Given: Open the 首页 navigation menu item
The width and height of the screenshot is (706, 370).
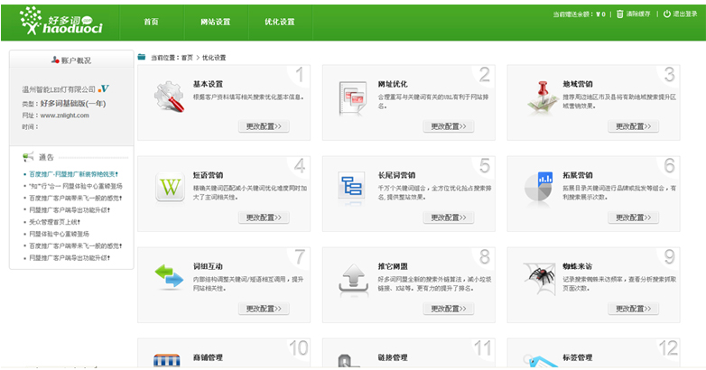Looking at the screenshot, I should click(152, 22).
